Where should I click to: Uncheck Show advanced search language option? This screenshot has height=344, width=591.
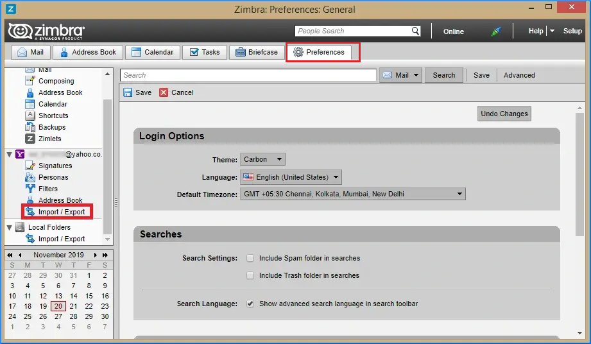pyautogui.click(x=250, y=304)
